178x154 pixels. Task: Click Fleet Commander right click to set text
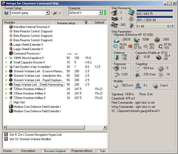tap(133, 103)
